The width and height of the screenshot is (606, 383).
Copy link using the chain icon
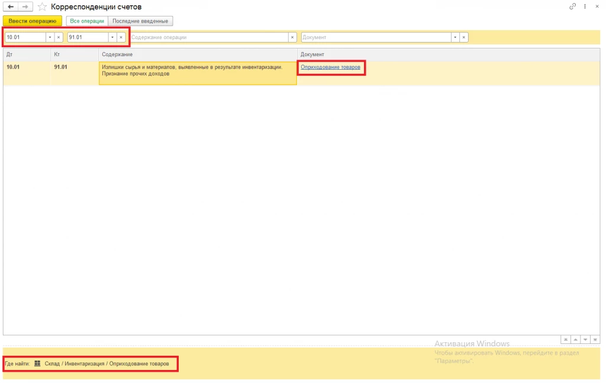coord(572,6)
